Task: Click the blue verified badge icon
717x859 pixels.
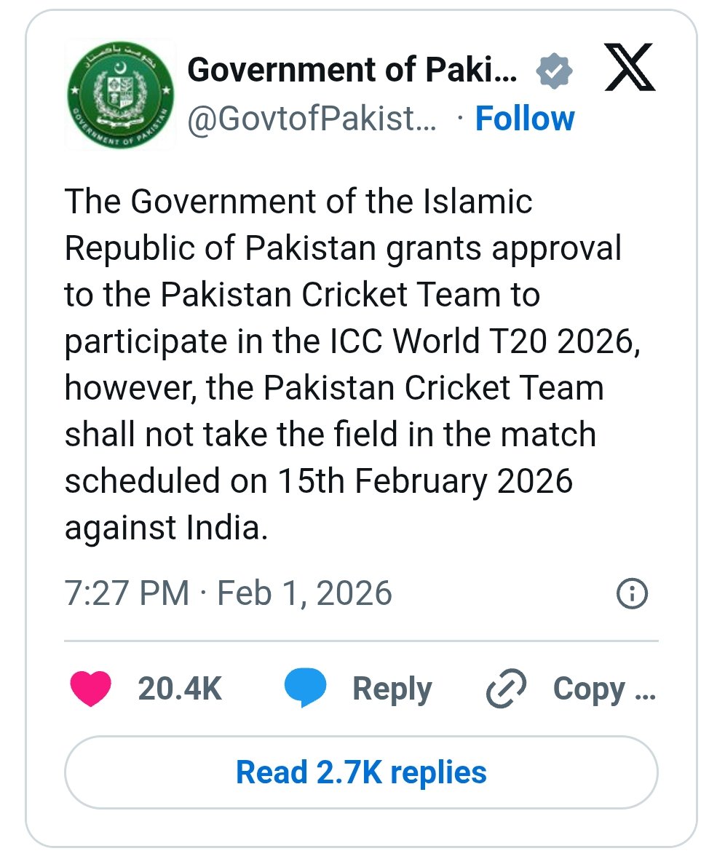Action: (554, 71)
